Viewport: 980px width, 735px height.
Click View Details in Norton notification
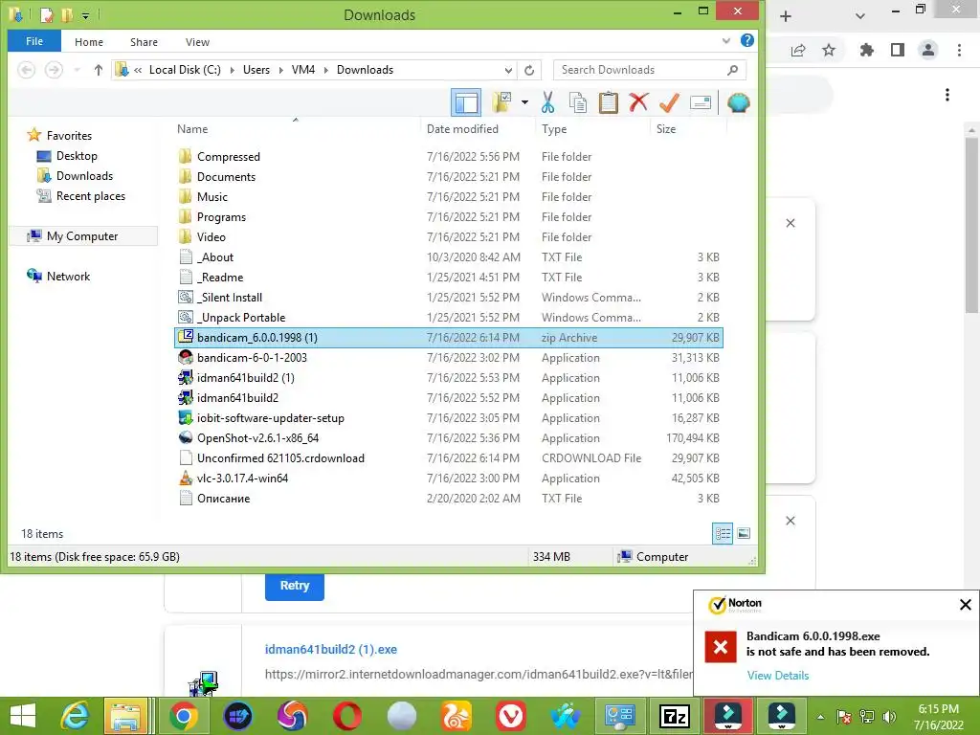pos(777,676)
